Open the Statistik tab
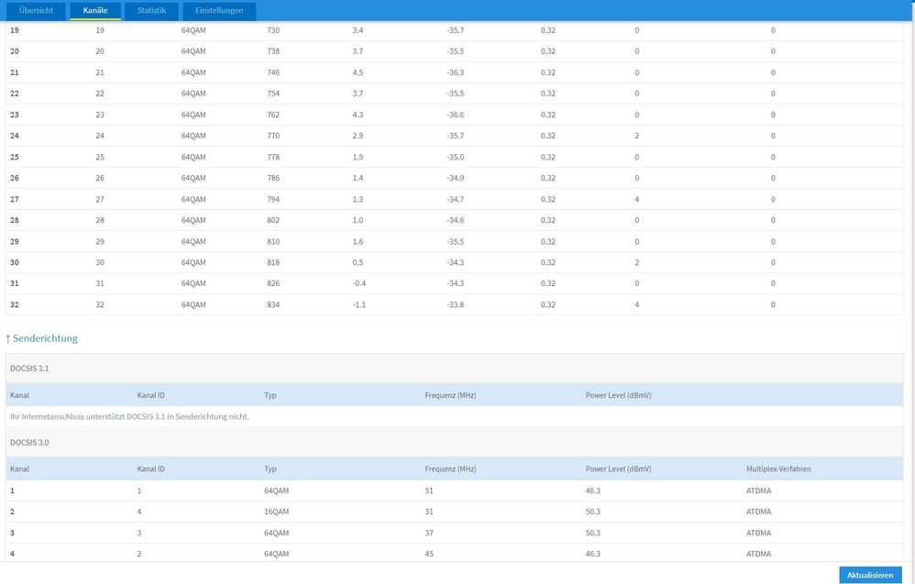Viewport: 915px width, 584px height. (x=151, y=10)
